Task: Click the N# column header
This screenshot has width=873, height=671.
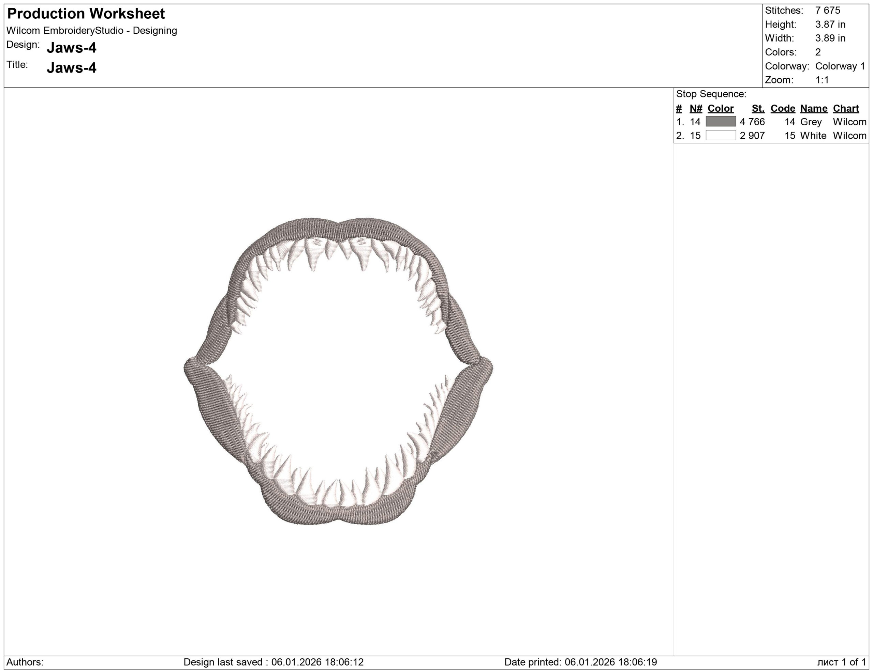Action: tap(696, 109)
